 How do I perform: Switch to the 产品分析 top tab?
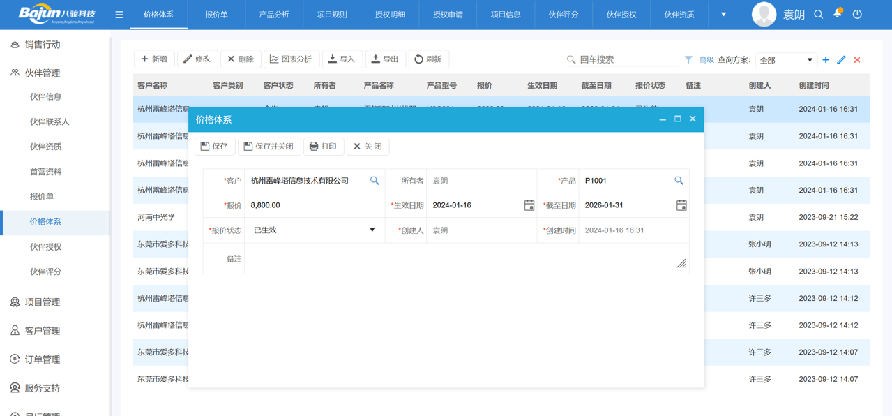click(274, 14)
